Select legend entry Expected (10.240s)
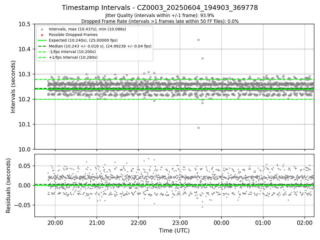 [83, 40]
